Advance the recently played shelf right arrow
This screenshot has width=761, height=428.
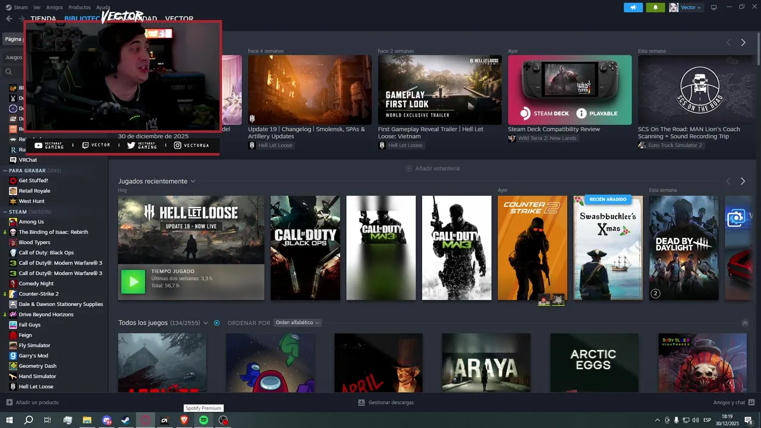743,181
